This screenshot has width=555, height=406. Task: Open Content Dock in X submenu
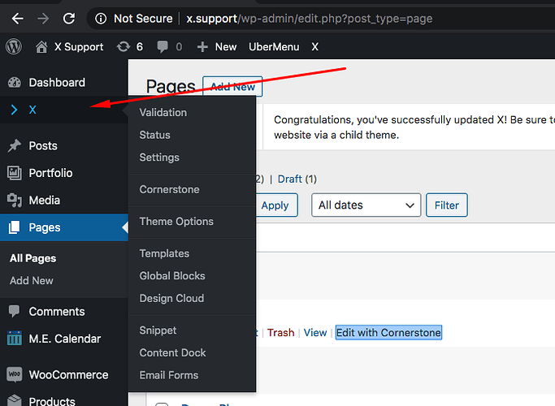click(x=172, y=352)
